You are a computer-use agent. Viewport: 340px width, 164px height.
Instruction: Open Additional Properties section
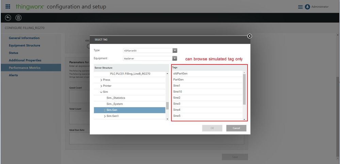pyautogui.click(x=25, y=60)
